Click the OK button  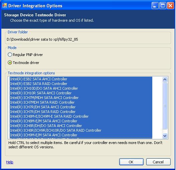(131, 162)
